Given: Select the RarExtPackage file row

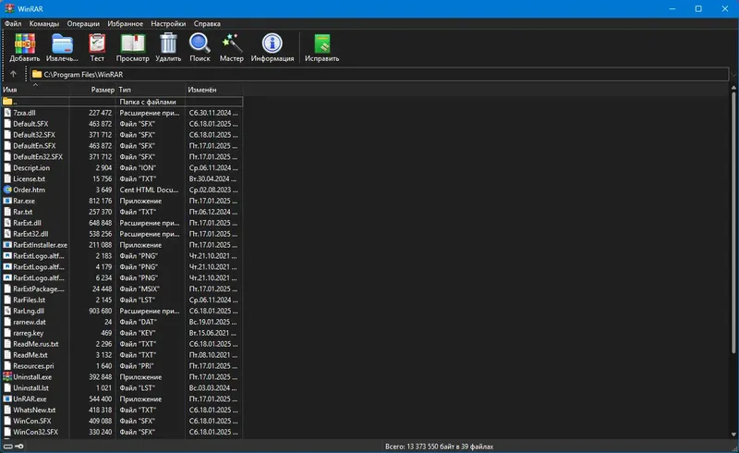Looking at the screenshot, I should (123, 288).
